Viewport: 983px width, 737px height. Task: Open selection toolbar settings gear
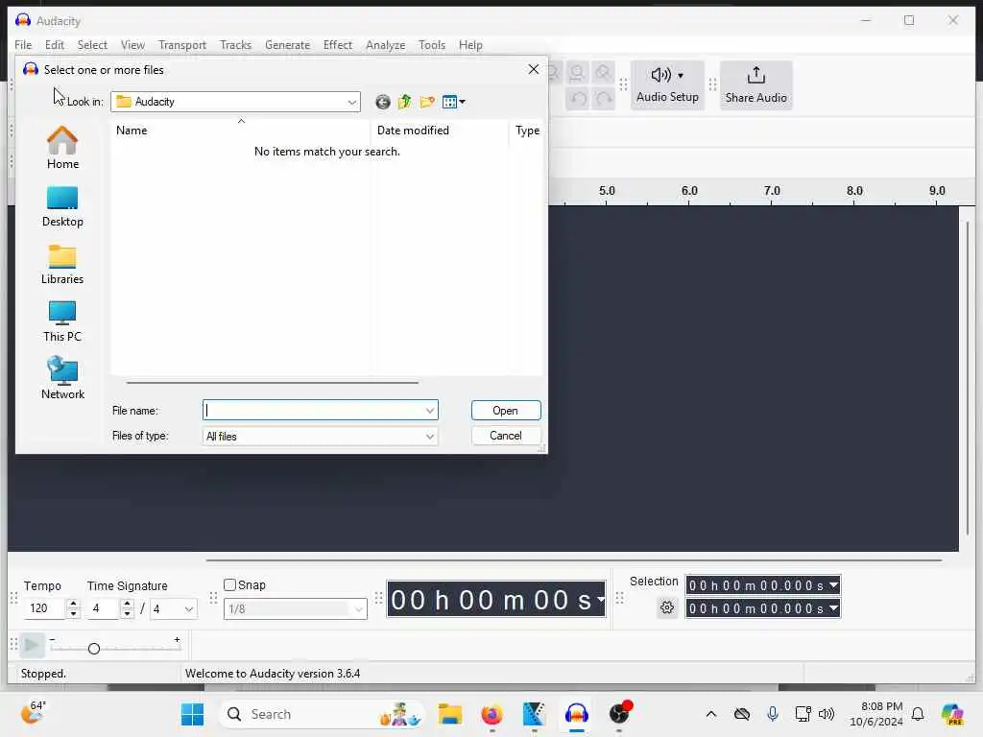tap(667, 607)
